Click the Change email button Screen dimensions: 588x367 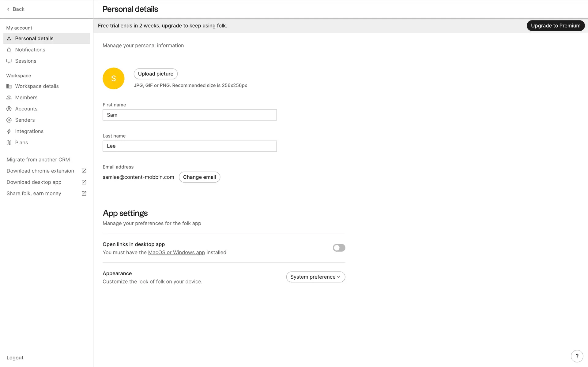coord(199,177)
